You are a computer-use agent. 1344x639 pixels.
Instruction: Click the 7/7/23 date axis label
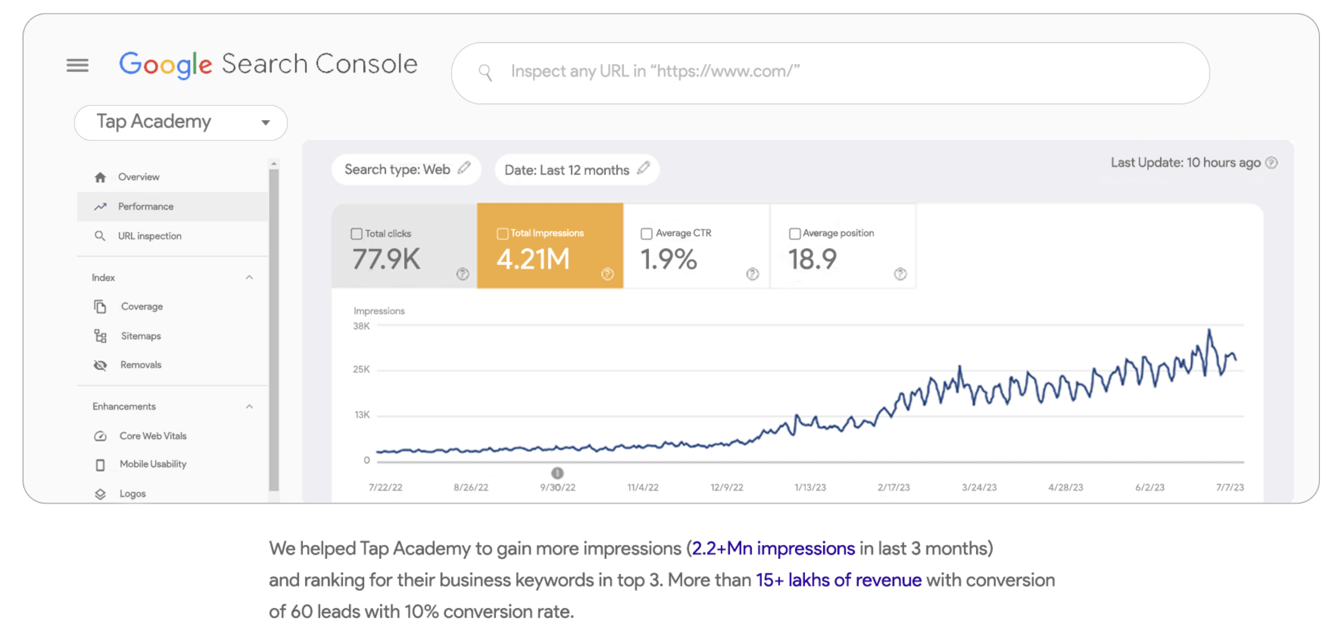tap(1230, 488)
